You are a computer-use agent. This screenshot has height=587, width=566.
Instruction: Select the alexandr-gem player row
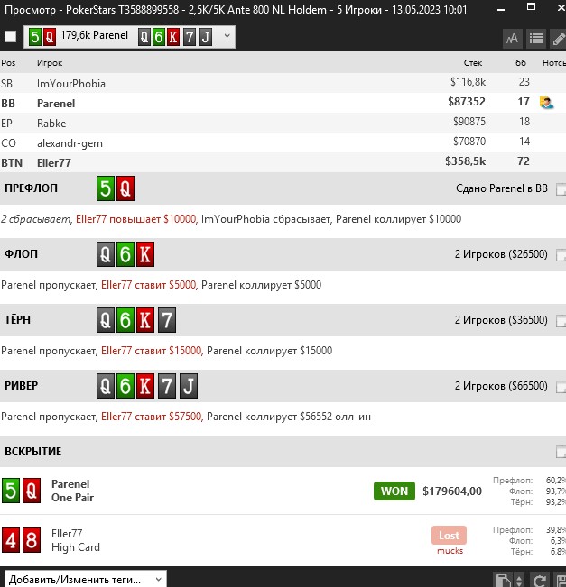point(283,142)
